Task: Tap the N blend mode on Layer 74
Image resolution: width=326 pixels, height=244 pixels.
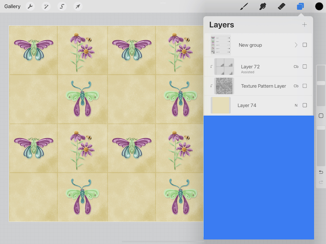Action: pos(296,105)
